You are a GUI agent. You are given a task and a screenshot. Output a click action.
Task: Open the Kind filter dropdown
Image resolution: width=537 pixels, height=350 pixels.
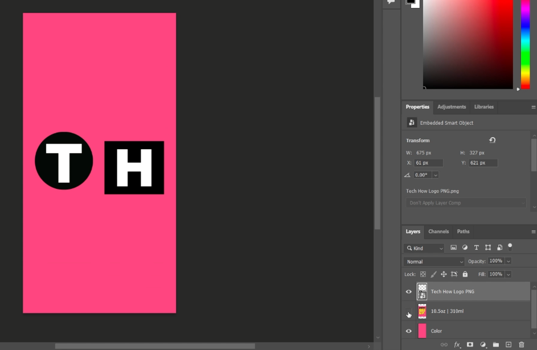click(x=424, y=248)
